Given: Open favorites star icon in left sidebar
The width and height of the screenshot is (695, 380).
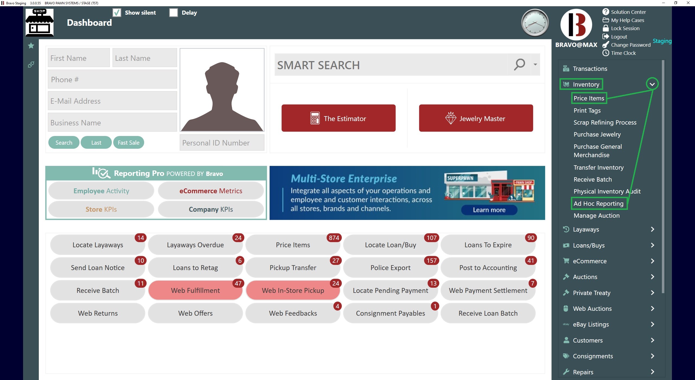Looking at the screenshot, I should pyautogui.click(x=31, y=46).
